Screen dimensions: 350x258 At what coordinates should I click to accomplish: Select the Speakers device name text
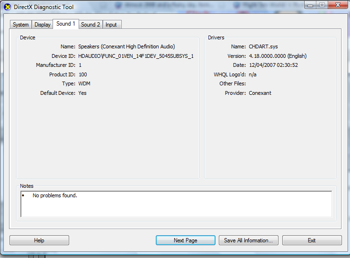tap(126, 46)
